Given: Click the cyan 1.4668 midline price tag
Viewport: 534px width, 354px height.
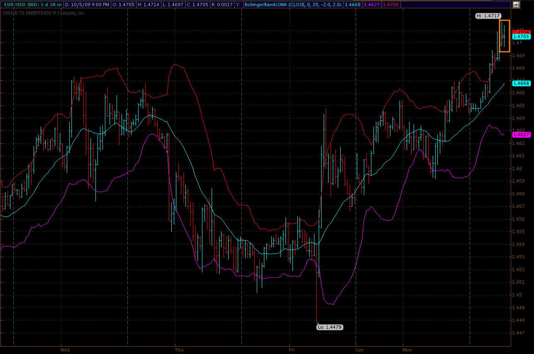Looking at the screenshot, I should coord(521,83).
